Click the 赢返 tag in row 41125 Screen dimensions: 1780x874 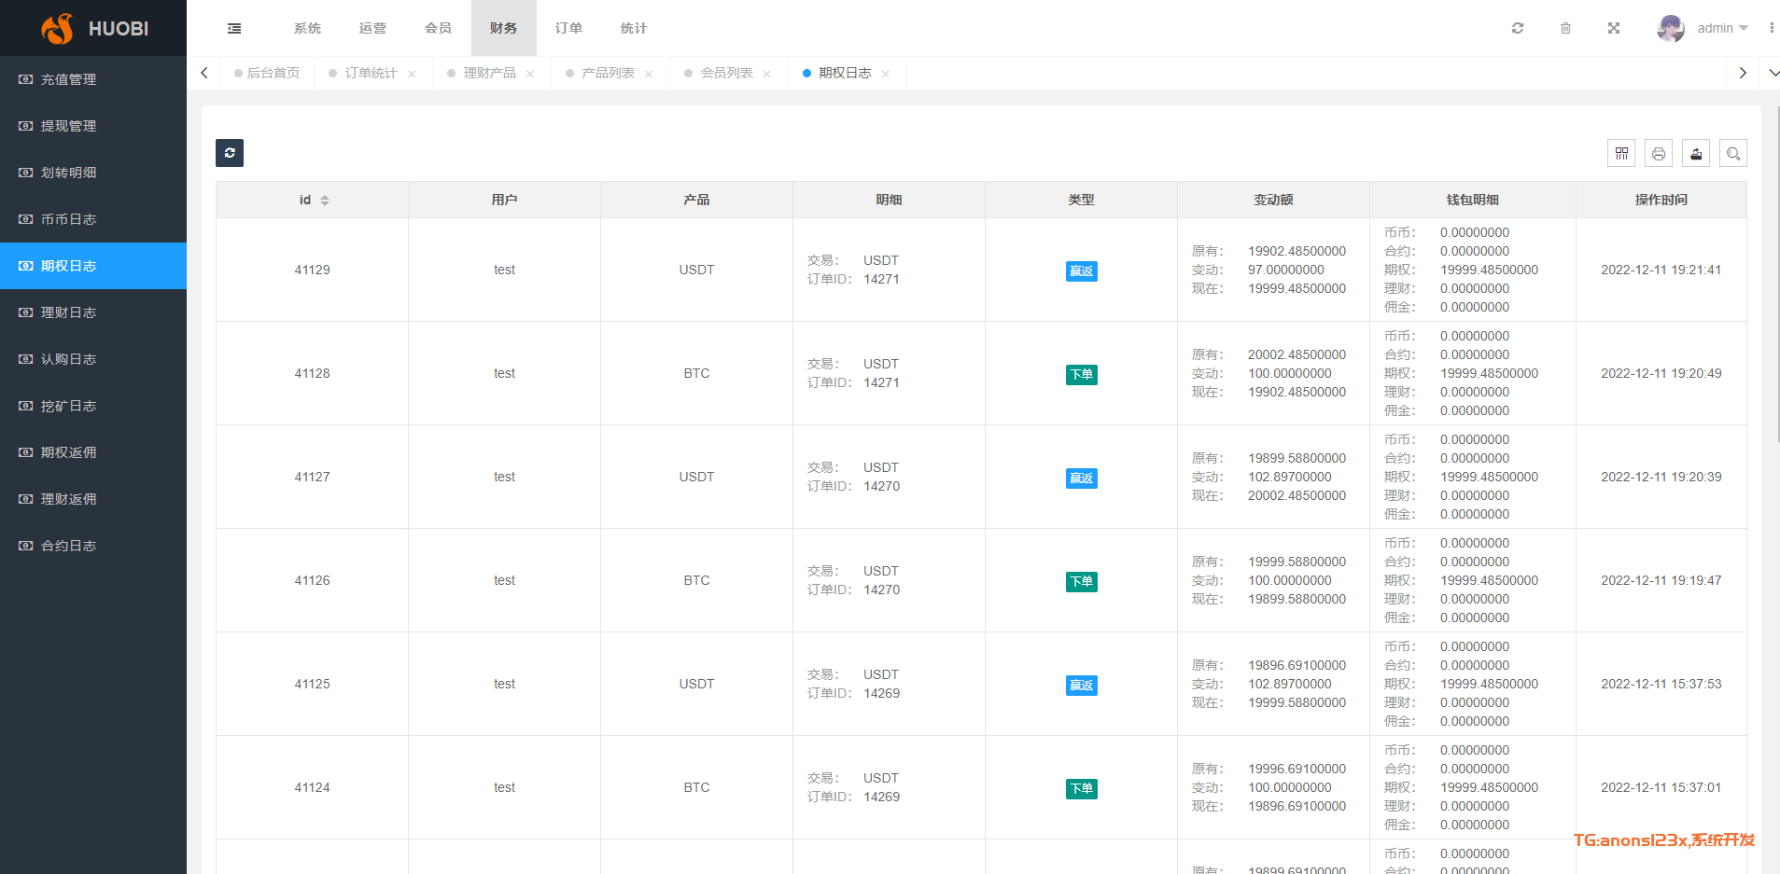[1081, 686]
